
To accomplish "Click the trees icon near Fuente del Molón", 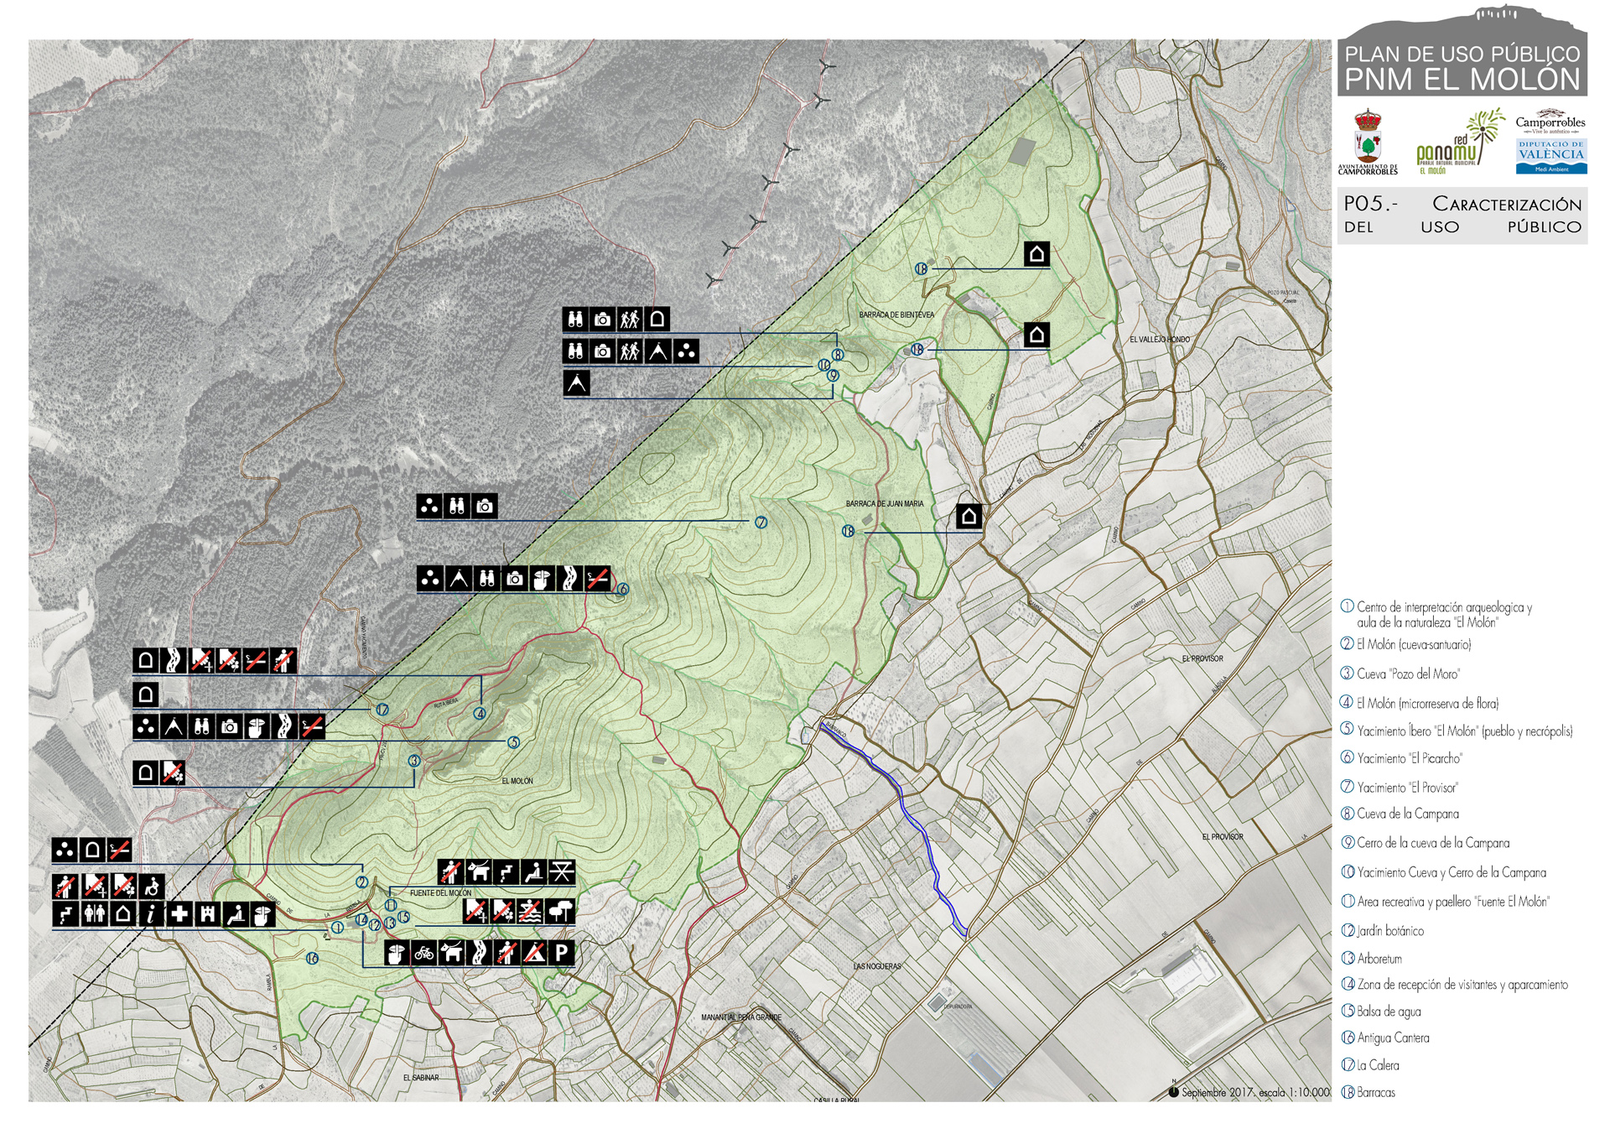I will pyautogui.click(x=560, y=911).
